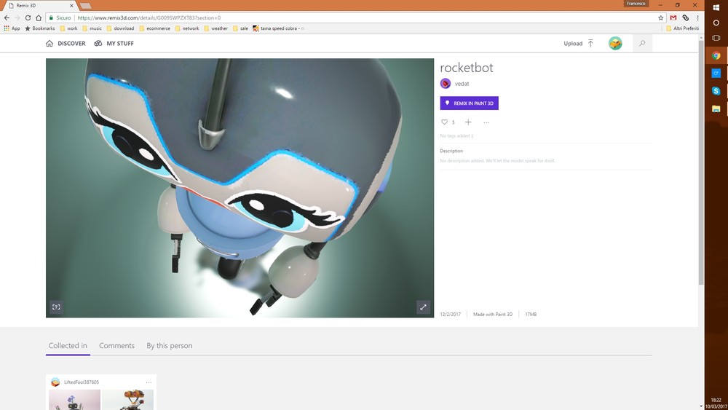Viewport: 728px width, 410px height.
Task: Click the page vertical scrollbar
Action: point(700,162)
